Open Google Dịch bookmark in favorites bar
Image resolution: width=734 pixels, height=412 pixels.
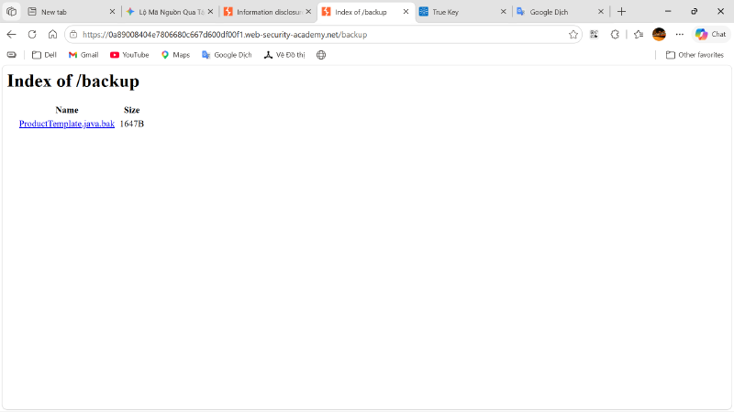pyautogui.click(x=227, y=55)
